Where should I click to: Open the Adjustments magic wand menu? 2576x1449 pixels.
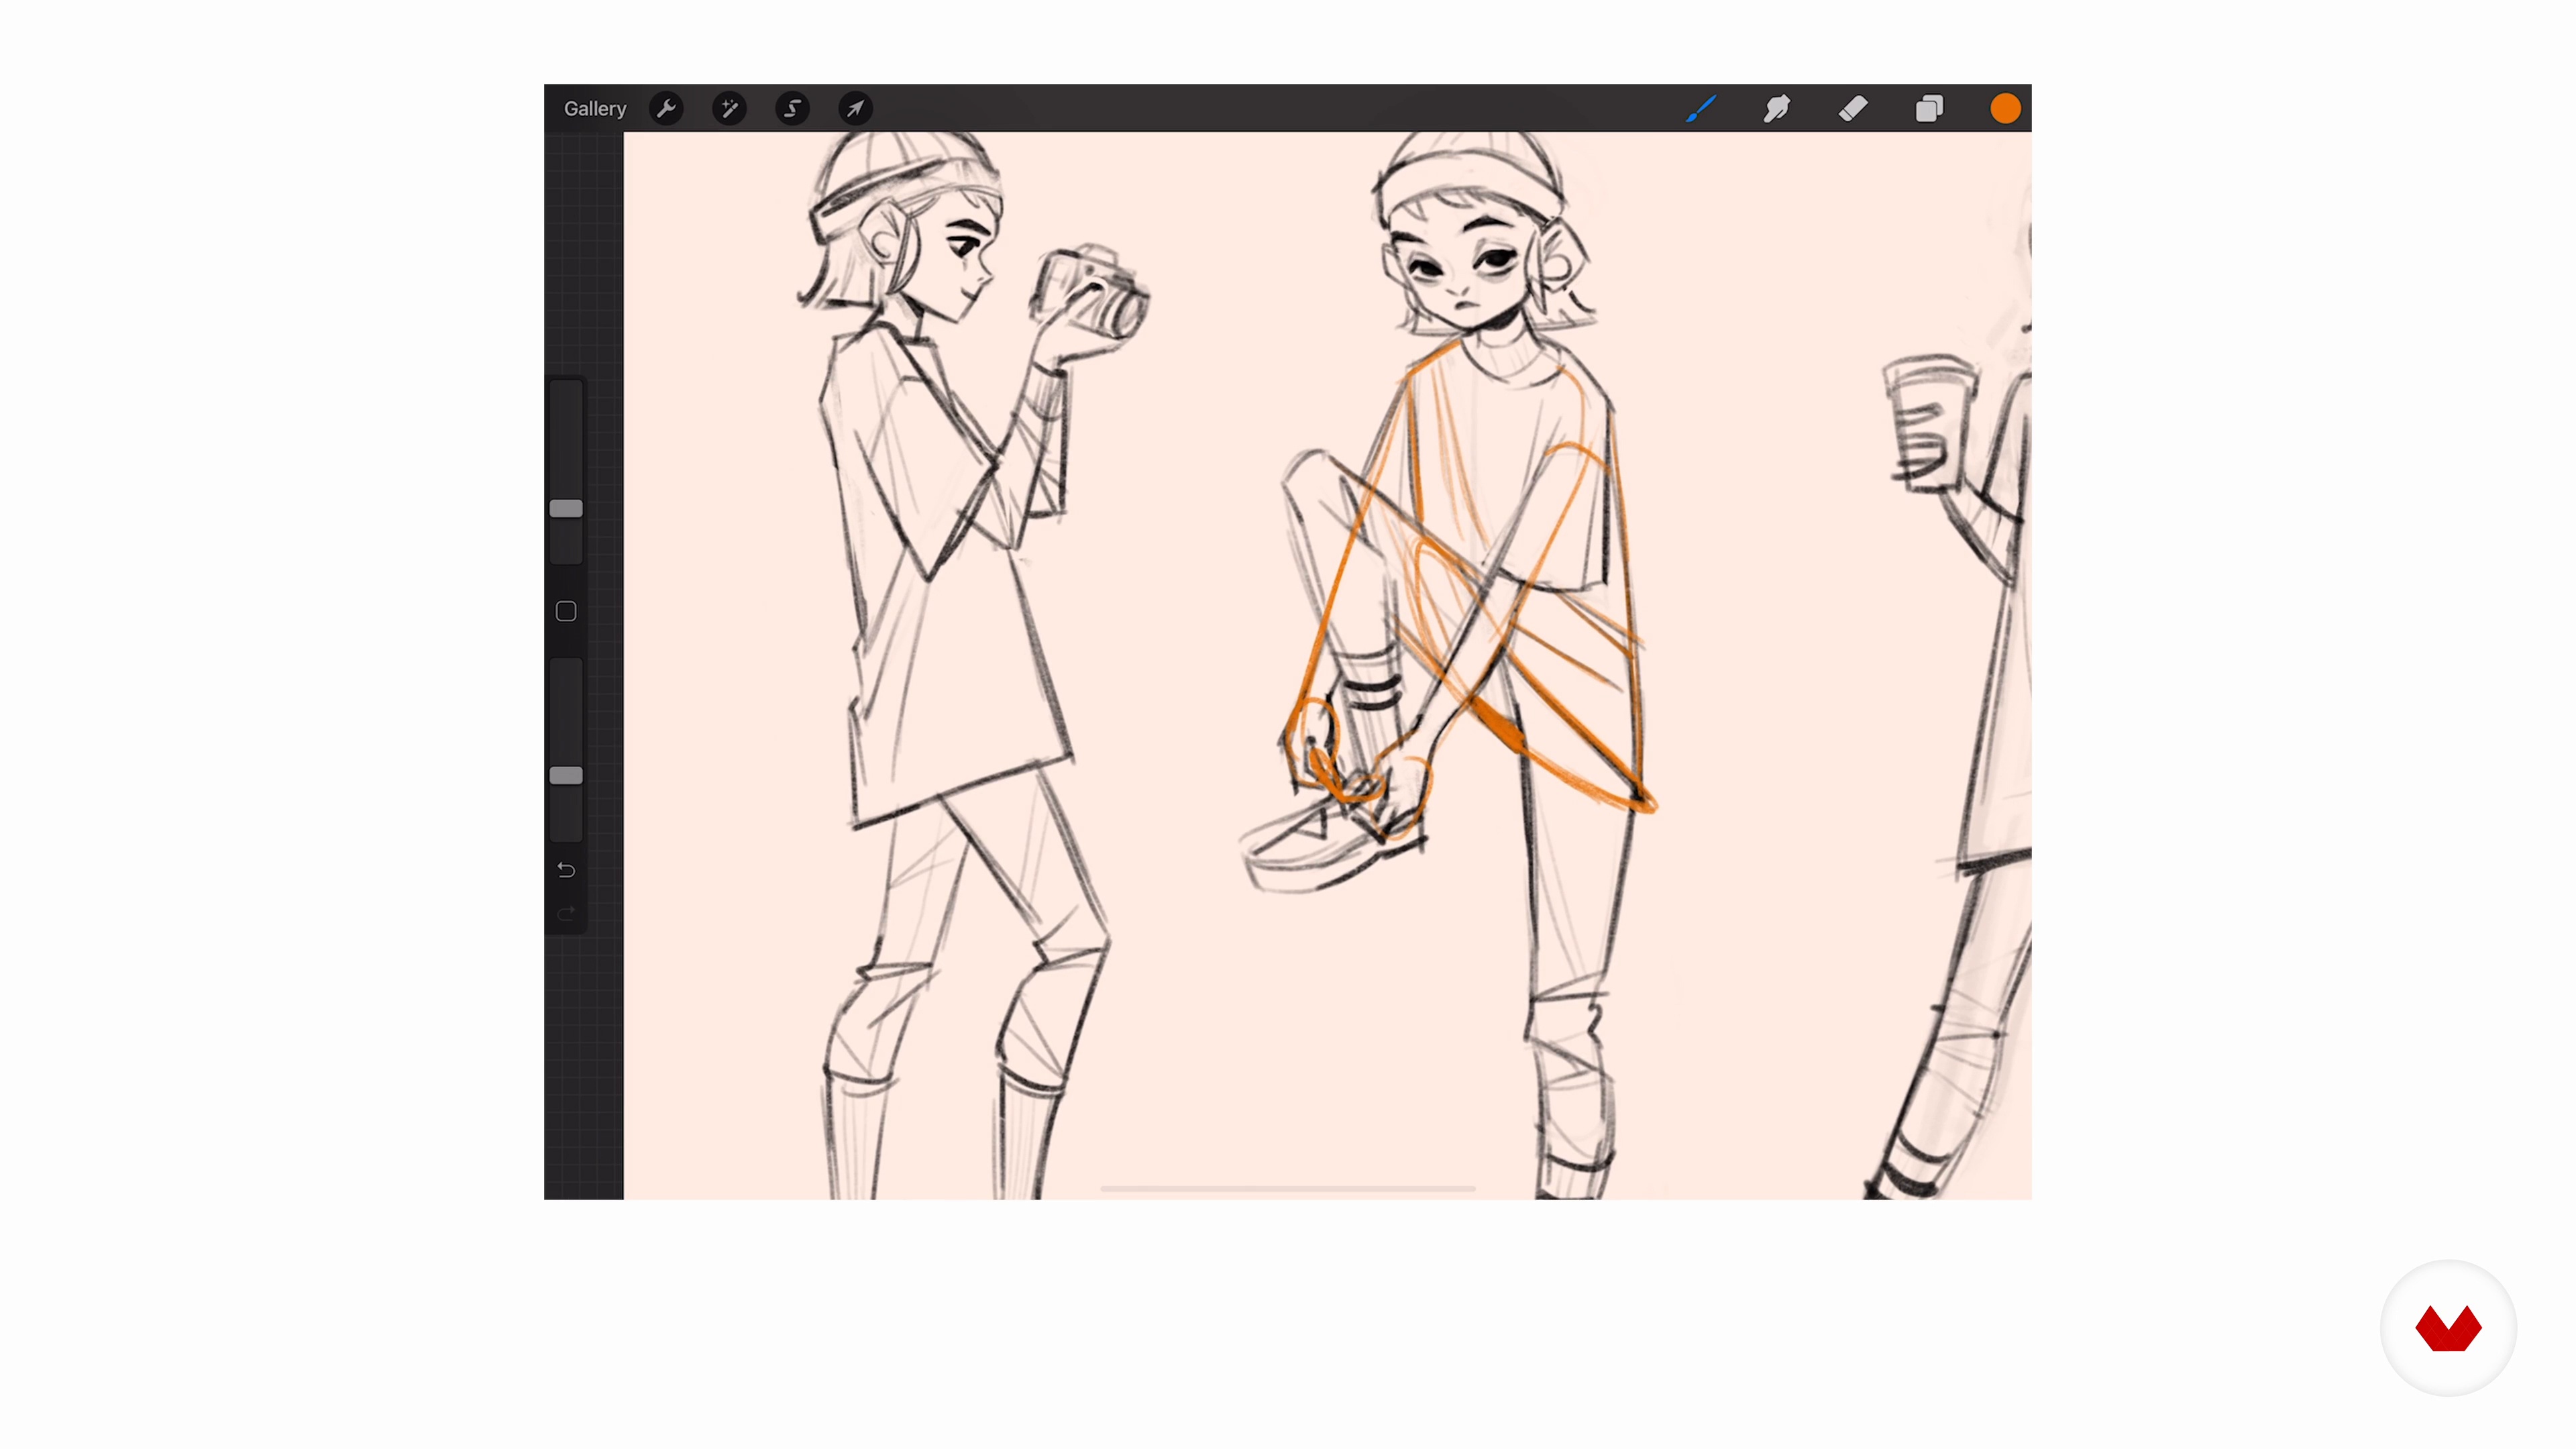click(x=729, y=109)
